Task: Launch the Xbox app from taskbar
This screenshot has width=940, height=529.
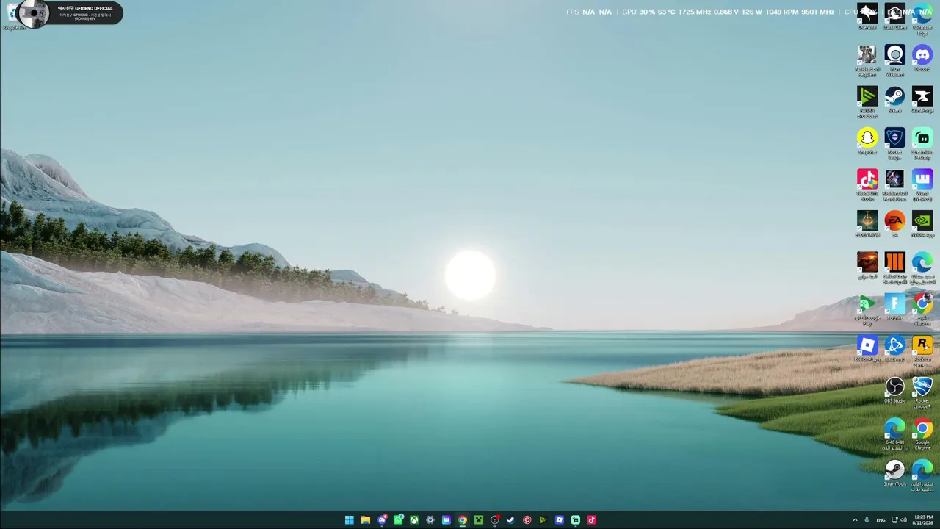Action: click(414, 520)
